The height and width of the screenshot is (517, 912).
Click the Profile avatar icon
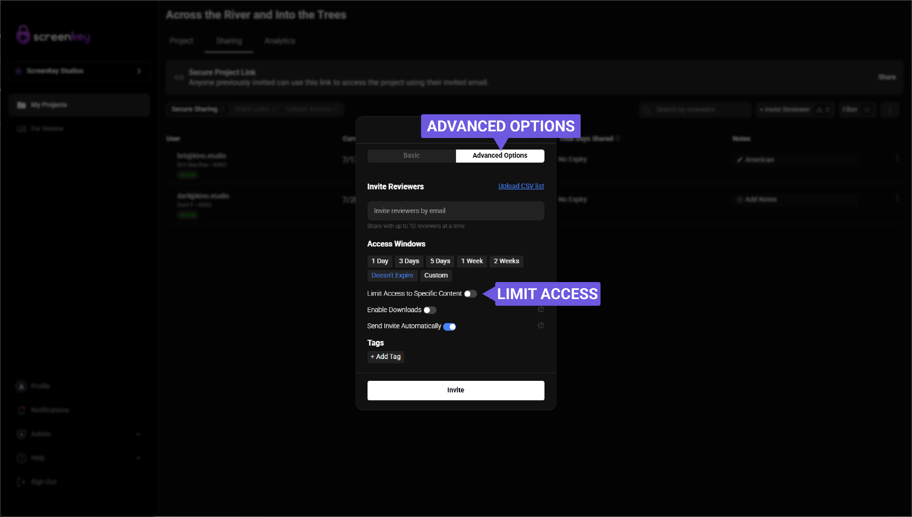tap(21, 386)
